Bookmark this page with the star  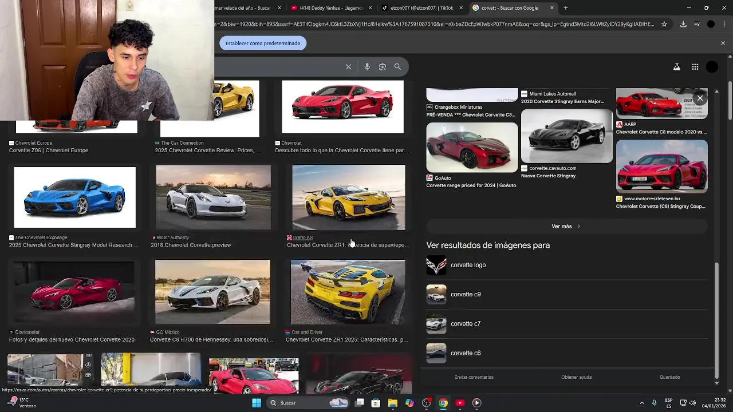[664, 24]
